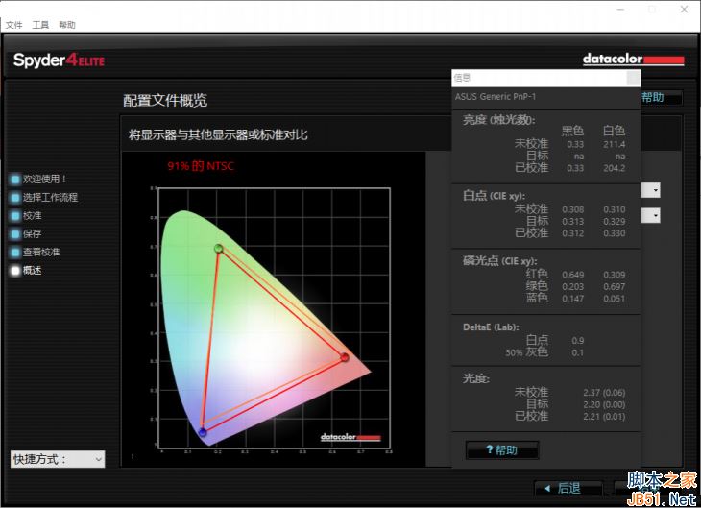Screen dimensions: 701x508
Task: Click the uncalibrated white brightness value 211.4
Action: pyautogui.click(x=614, y=144)
